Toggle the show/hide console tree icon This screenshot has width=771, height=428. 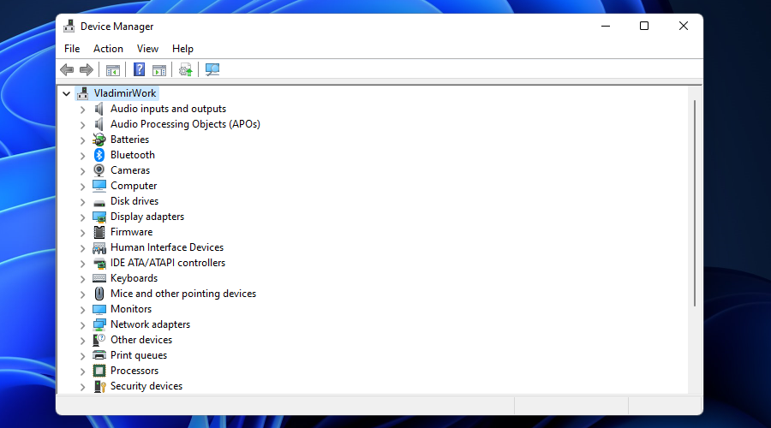click(x=112, y=70)
